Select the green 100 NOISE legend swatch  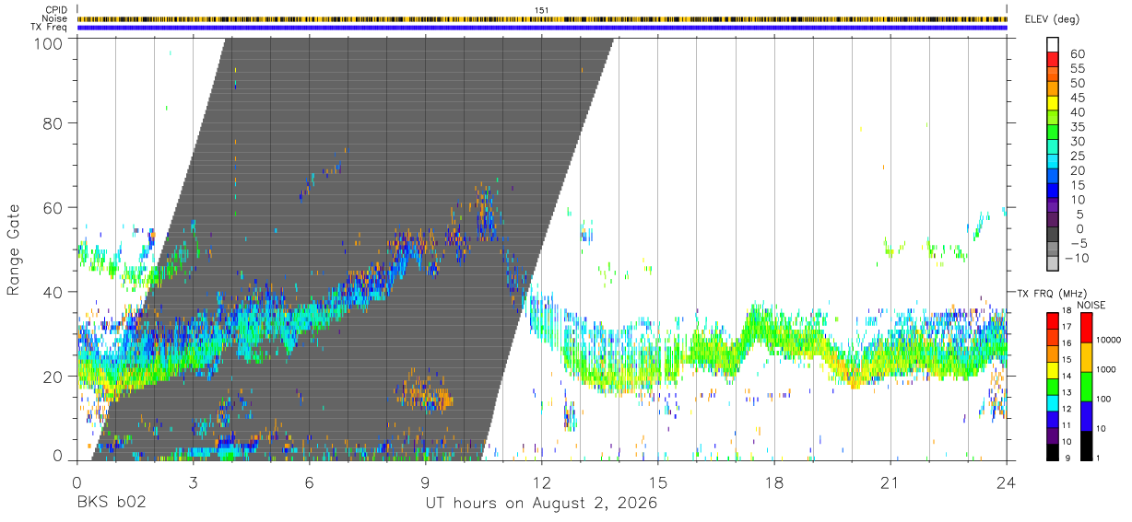pos(1085,387)
